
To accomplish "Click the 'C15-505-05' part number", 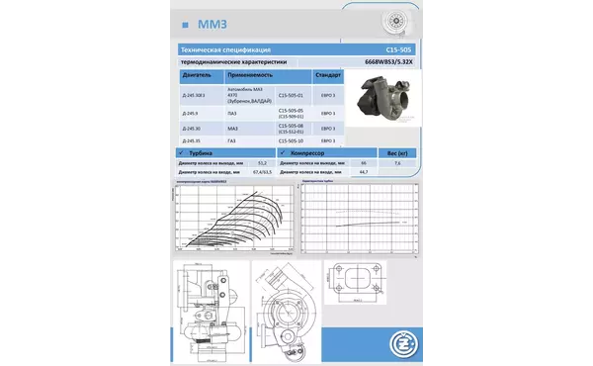I will 291,111.
